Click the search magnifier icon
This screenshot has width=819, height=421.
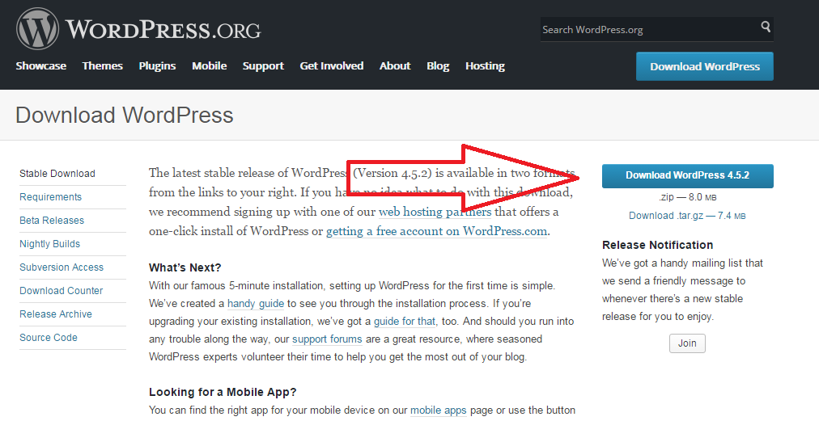(x=766, y=26)
